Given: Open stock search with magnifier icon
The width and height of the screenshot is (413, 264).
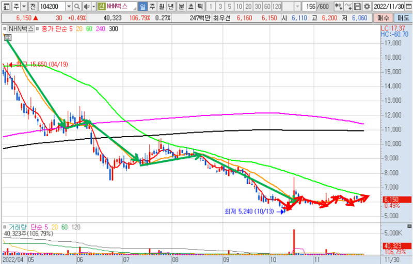Looking at the screenshot, I should coord(77,6).
